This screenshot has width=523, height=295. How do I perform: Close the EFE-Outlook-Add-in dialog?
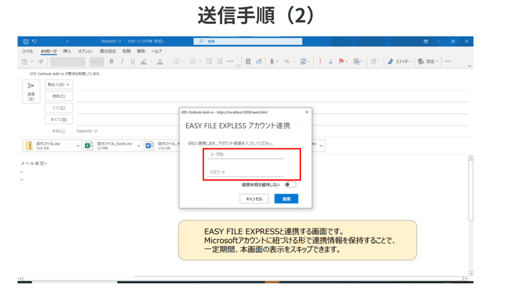pos(307,112)
